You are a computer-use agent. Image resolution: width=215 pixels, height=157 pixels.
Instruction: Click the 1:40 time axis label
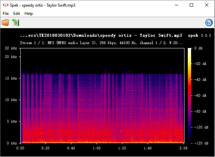(x=148, y=148)
